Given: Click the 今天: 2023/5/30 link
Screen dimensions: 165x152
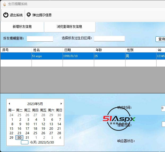Looking at the screenshot, I should tap(42, 142).
